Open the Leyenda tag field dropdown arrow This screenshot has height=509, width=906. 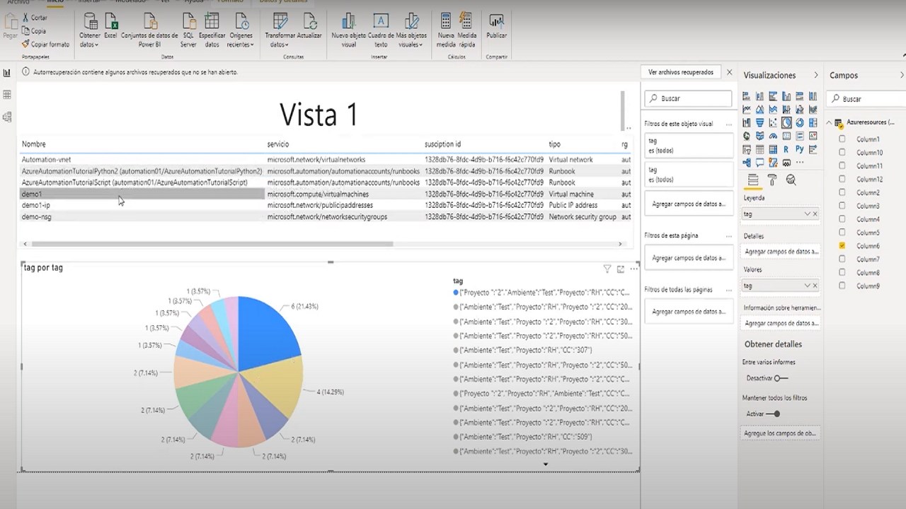[808, 213]
